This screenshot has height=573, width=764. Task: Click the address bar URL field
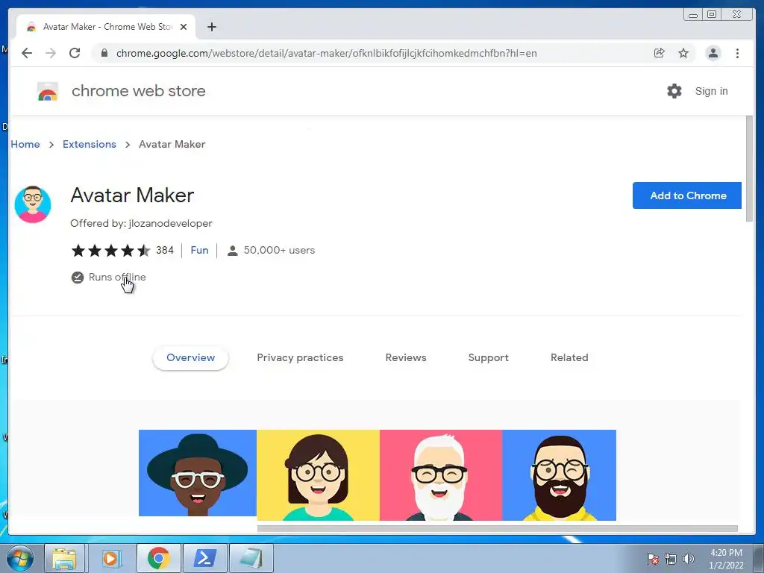click(327, 53)
